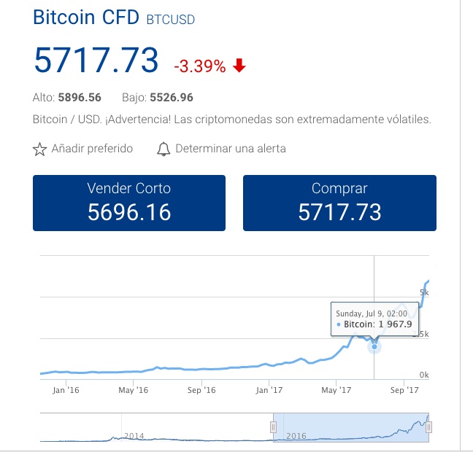Select the Añadir preferido text link
This screenshot has height=452, width=473.
click(92, 149)
